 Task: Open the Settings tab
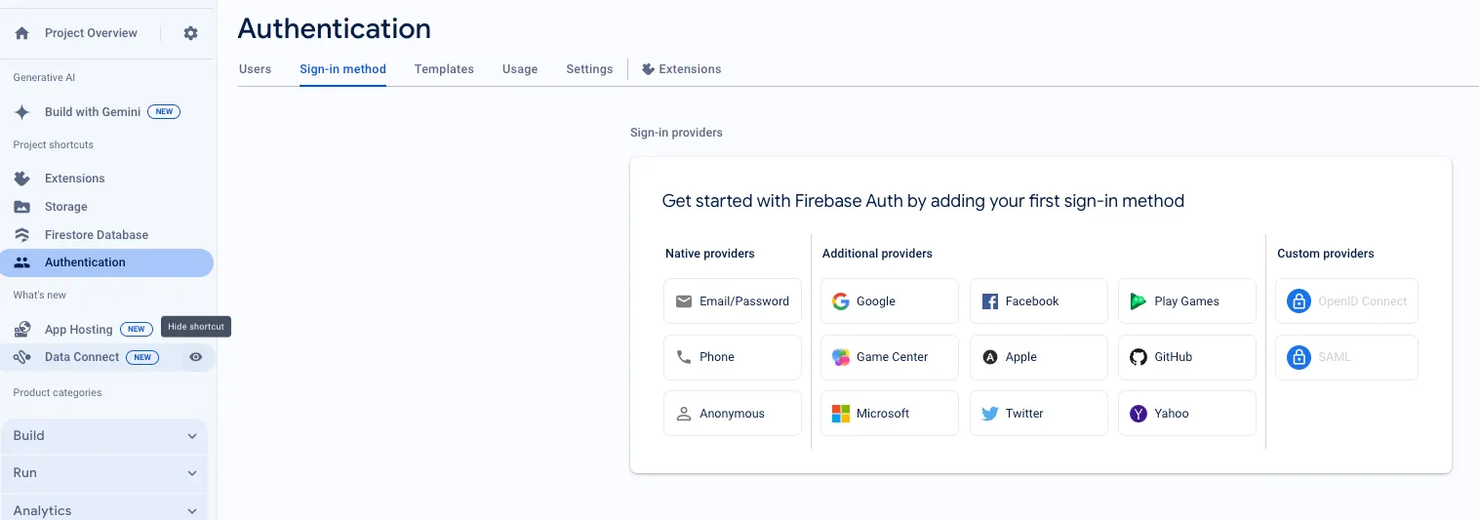589,69
